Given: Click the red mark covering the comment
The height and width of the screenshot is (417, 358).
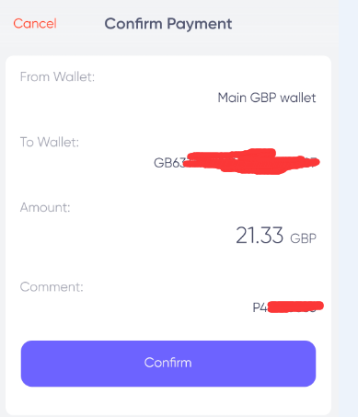Looking at the screenshot, I should pyautogui.click(x=295, y=307).
